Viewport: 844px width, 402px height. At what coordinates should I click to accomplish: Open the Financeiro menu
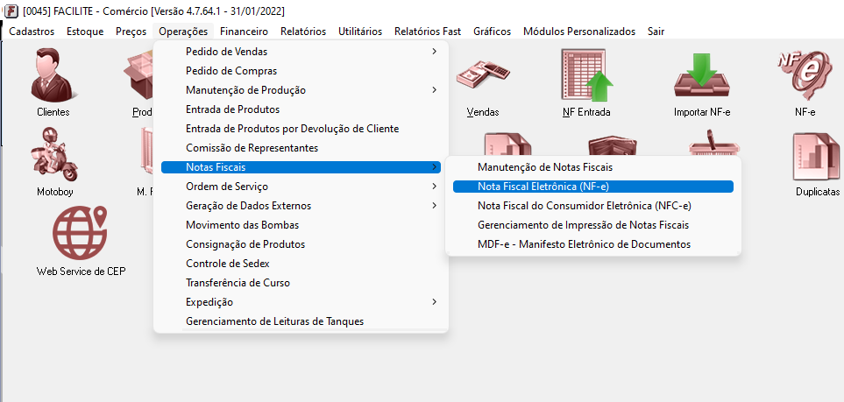pyautogui.click(x=244, y=32)
